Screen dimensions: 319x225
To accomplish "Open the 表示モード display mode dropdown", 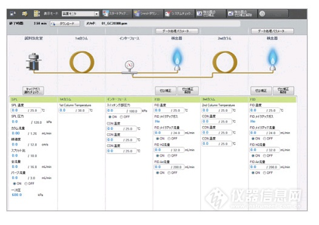I will pyautogui.click(x=81, y=13).
